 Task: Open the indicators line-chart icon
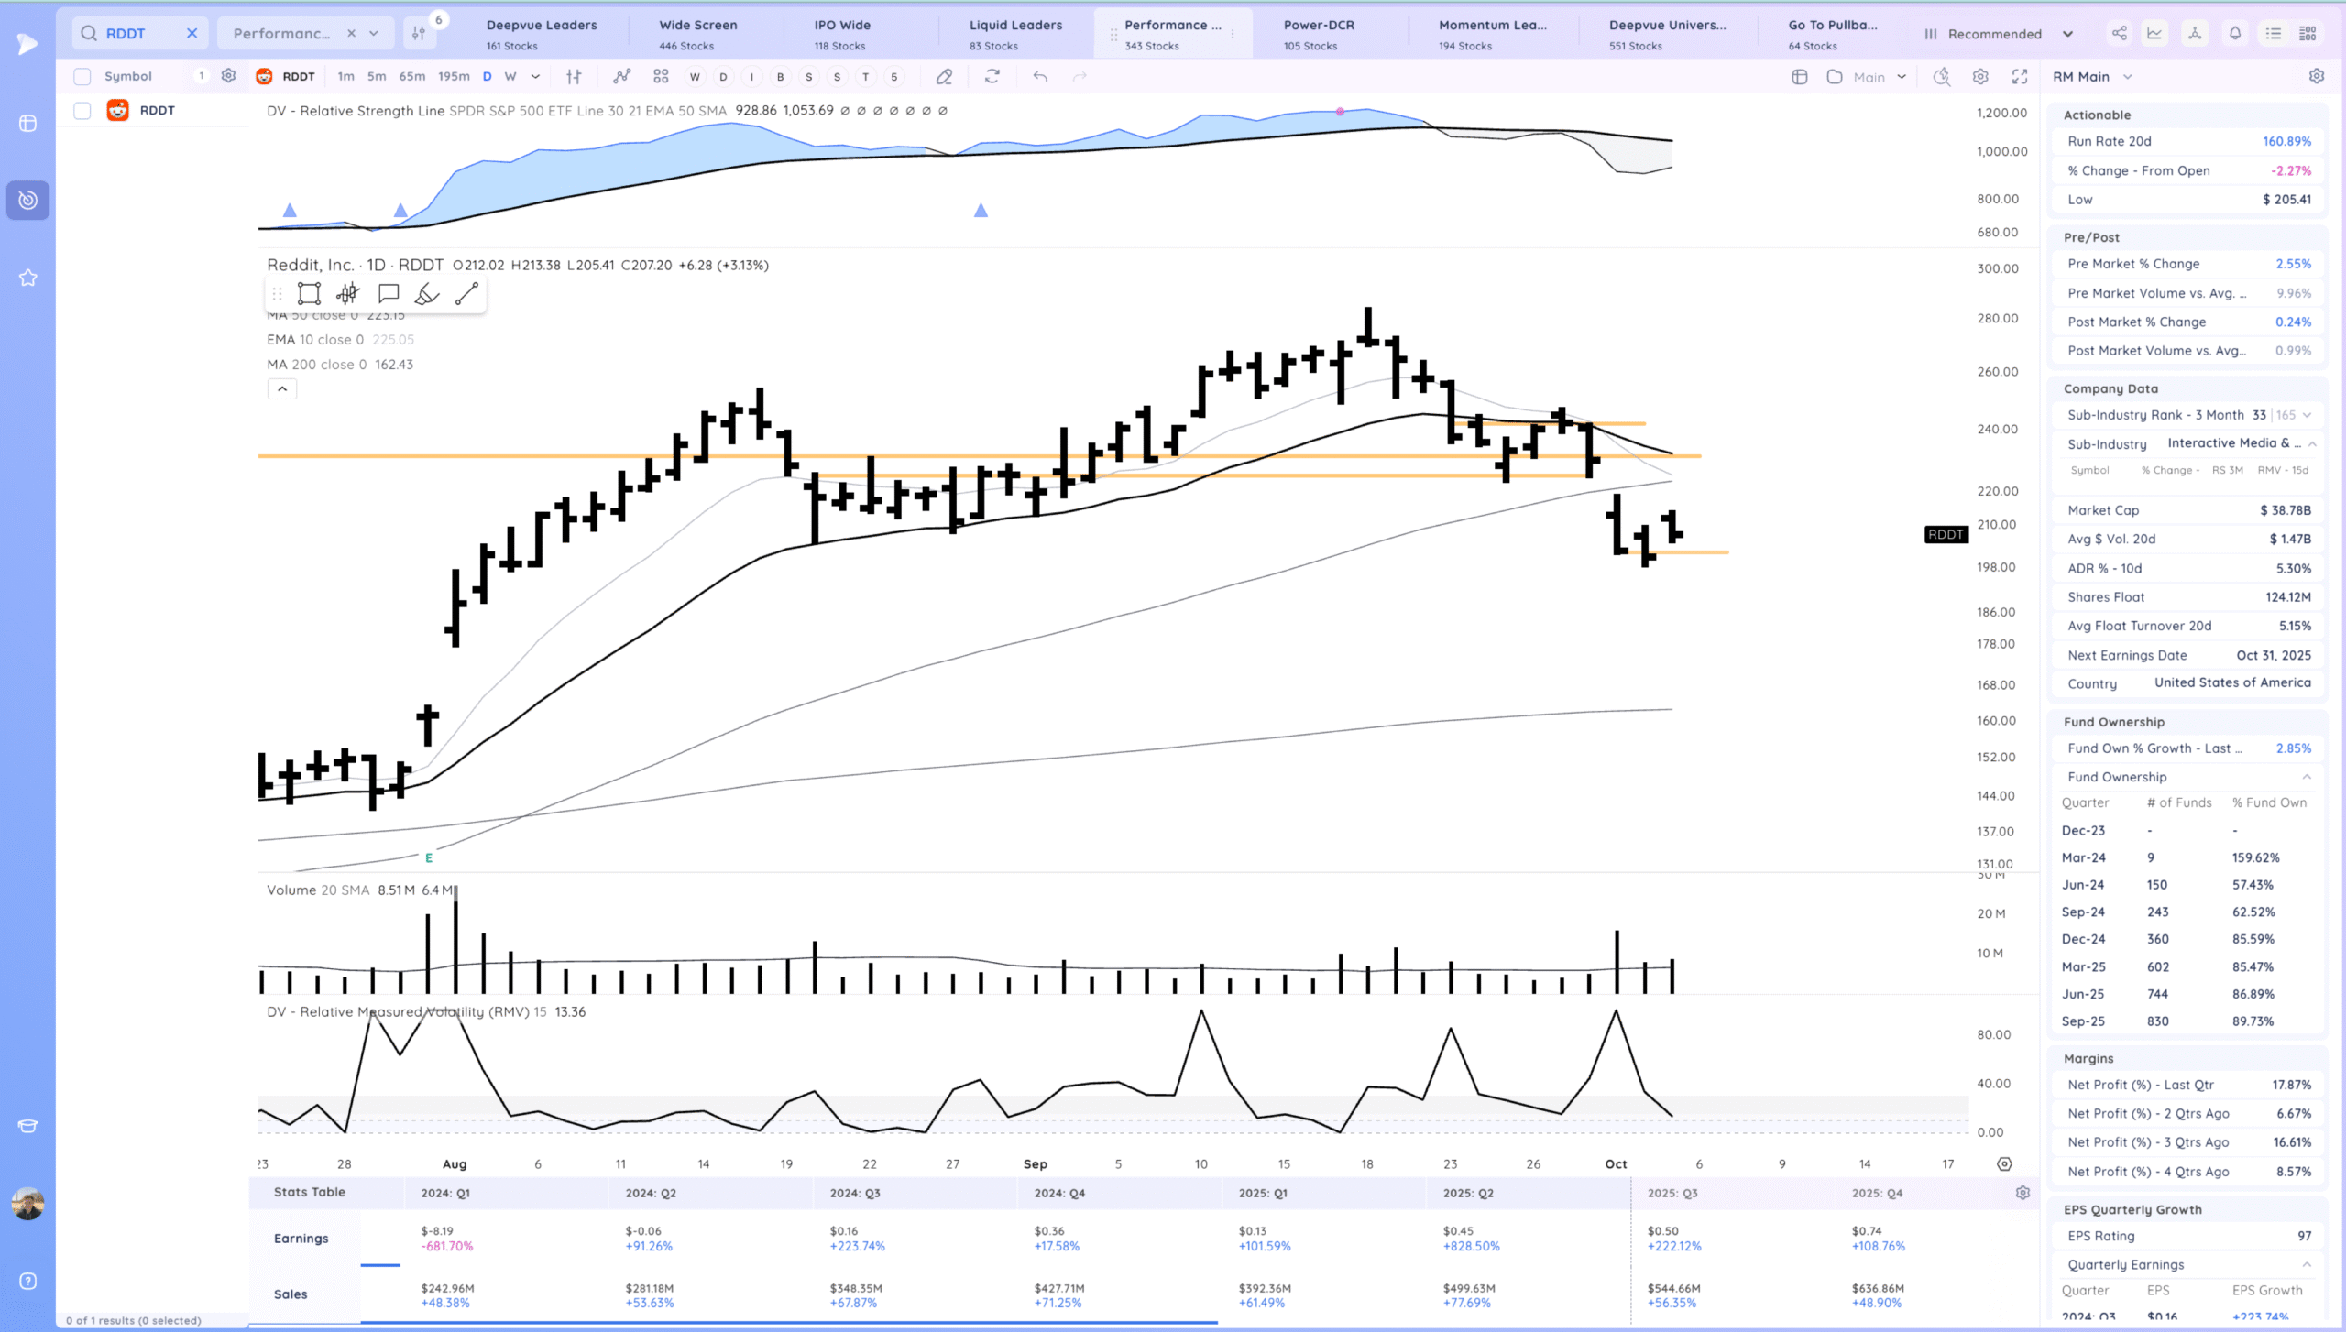click(x=622, y=77)
